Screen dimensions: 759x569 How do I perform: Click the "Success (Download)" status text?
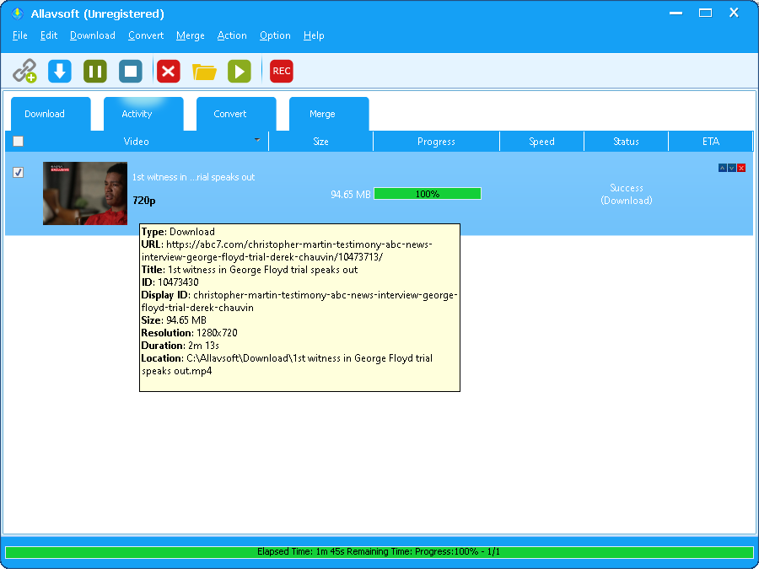point(627,194)
